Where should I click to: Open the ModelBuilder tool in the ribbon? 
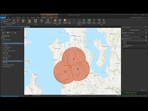(x=8, y=20)
